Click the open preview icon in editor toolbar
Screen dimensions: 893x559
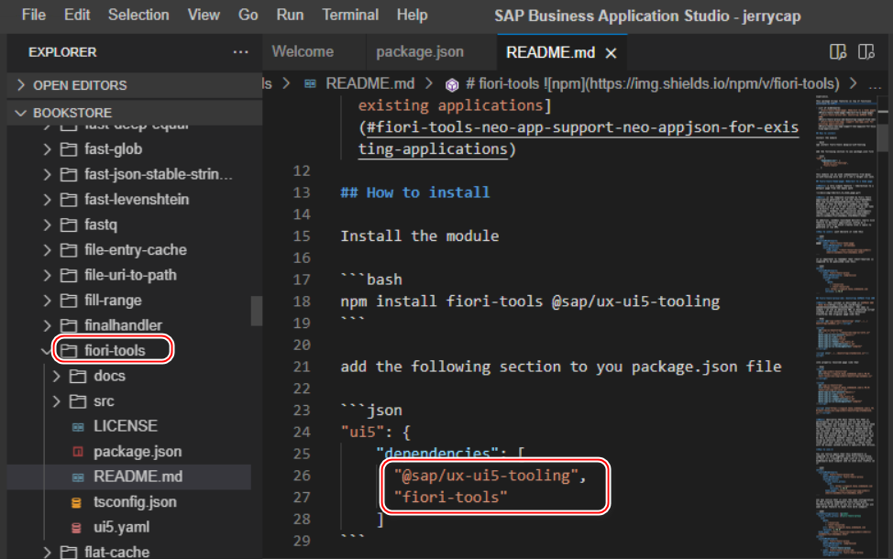point(838,52)
